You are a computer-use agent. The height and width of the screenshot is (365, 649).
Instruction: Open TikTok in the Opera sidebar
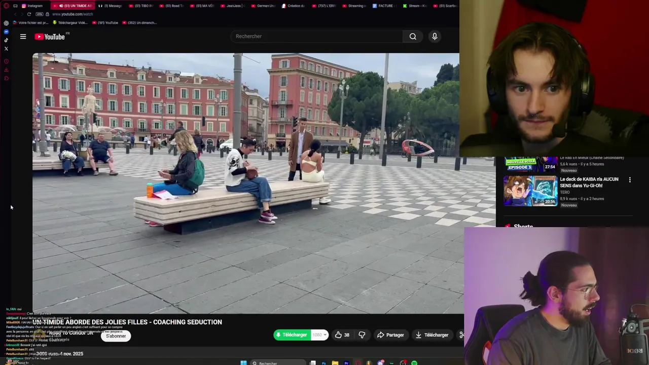pos(6,40)
